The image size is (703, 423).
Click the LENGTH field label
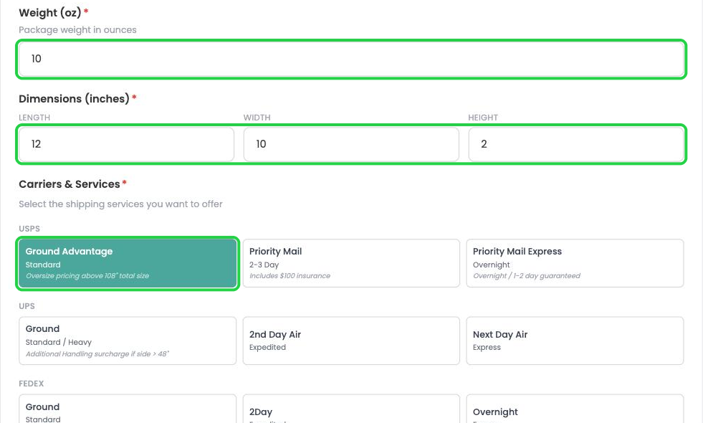tap(34, 118)
